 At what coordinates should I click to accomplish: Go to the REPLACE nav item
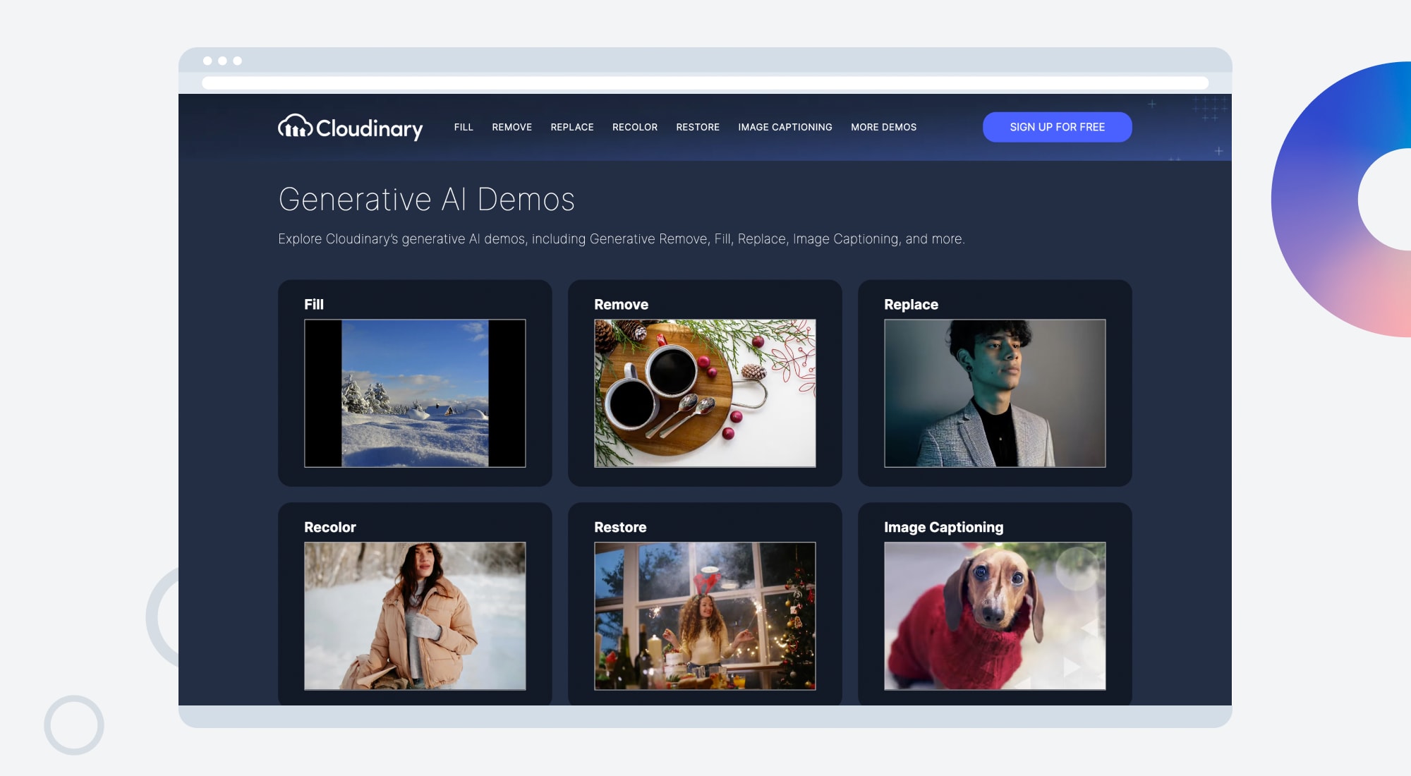pos(572,127)
